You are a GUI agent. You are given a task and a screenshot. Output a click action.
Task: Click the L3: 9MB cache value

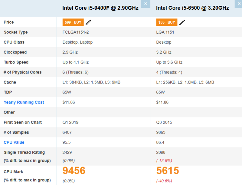pos(113,82)
